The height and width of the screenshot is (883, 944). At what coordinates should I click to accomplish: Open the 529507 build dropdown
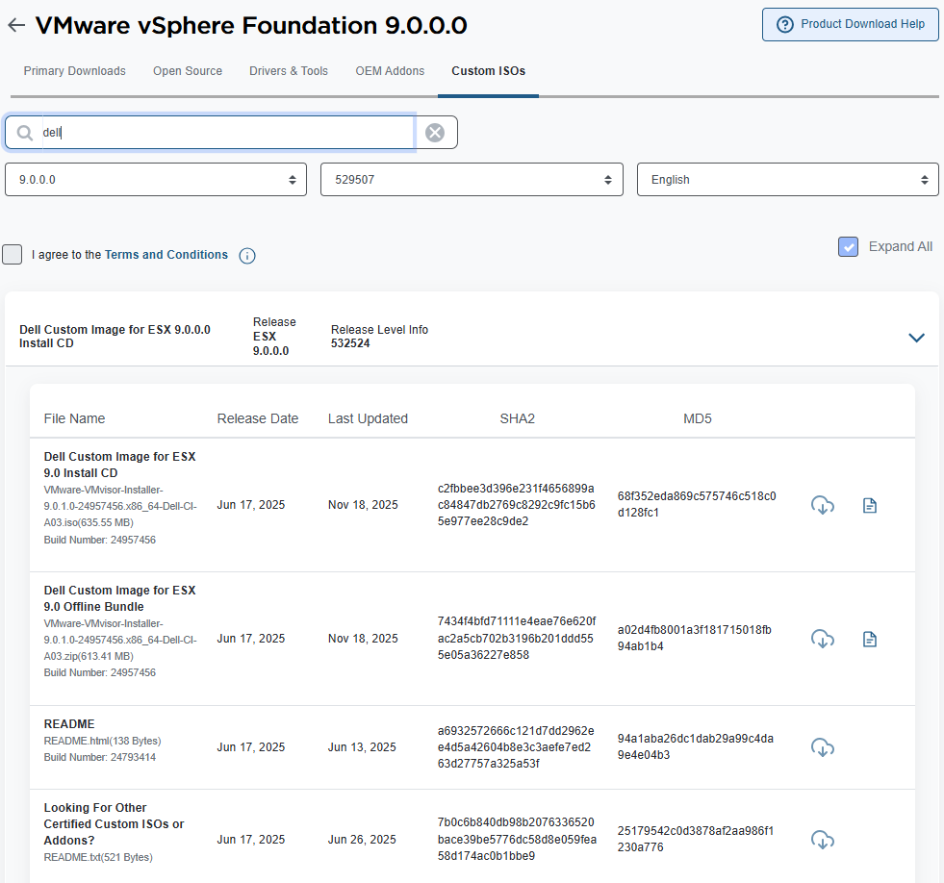pos(471,180)
